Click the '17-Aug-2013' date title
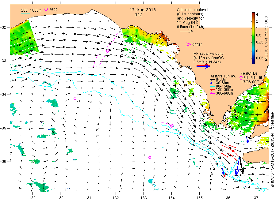Image resolution: width=276 pixels, height=202 pixels. pyautogui.click(x=143, y=10)
